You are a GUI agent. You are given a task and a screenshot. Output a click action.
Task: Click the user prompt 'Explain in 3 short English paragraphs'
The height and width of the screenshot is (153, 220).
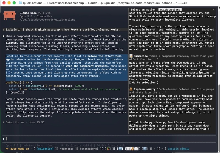[63, 29]
